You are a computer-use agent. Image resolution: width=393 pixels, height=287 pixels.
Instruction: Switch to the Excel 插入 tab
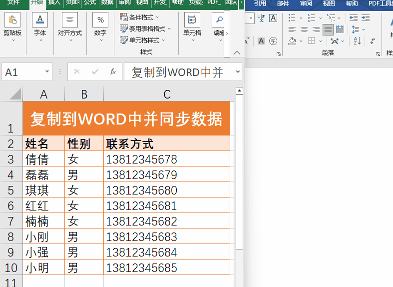coord(54,2)
